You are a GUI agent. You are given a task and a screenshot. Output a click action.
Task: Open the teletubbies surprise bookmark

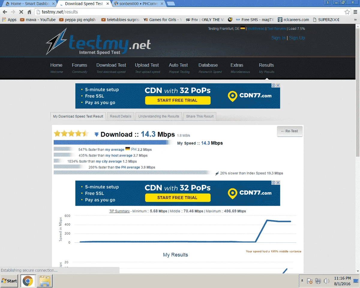point(120,19)
